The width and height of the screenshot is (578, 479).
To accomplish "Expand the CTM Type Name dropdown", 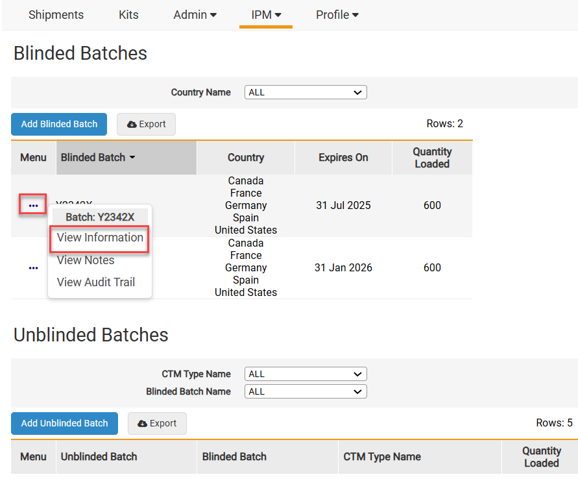I will 306,374.
